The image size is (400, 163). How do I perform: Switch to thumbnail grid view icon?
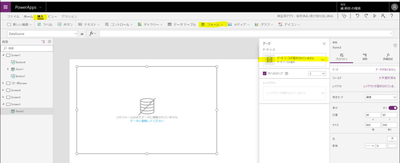click(50, 41)
